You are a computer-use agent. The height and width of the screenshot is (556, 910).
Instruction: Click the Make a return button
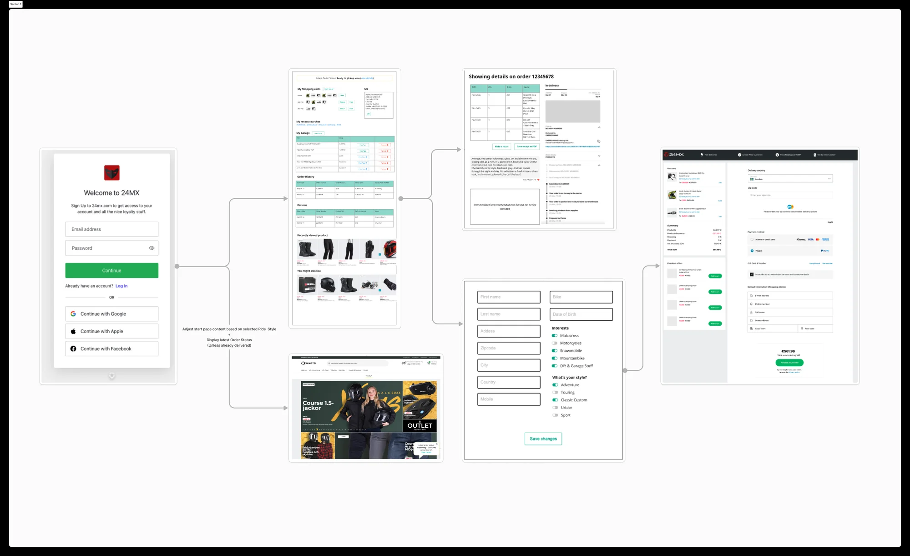point(501,147)
